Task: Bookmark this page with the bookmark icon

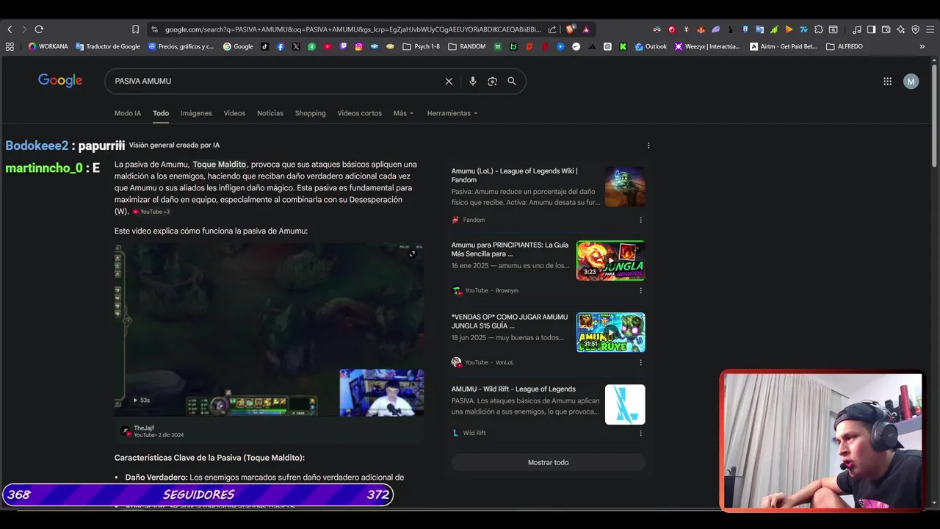Action: point(135,29)
